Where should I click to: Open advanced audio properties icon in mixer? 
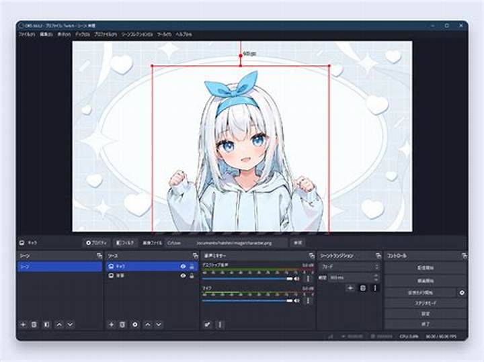[x=208, y=324]
